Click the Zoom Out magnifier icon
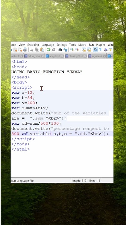 77,50
